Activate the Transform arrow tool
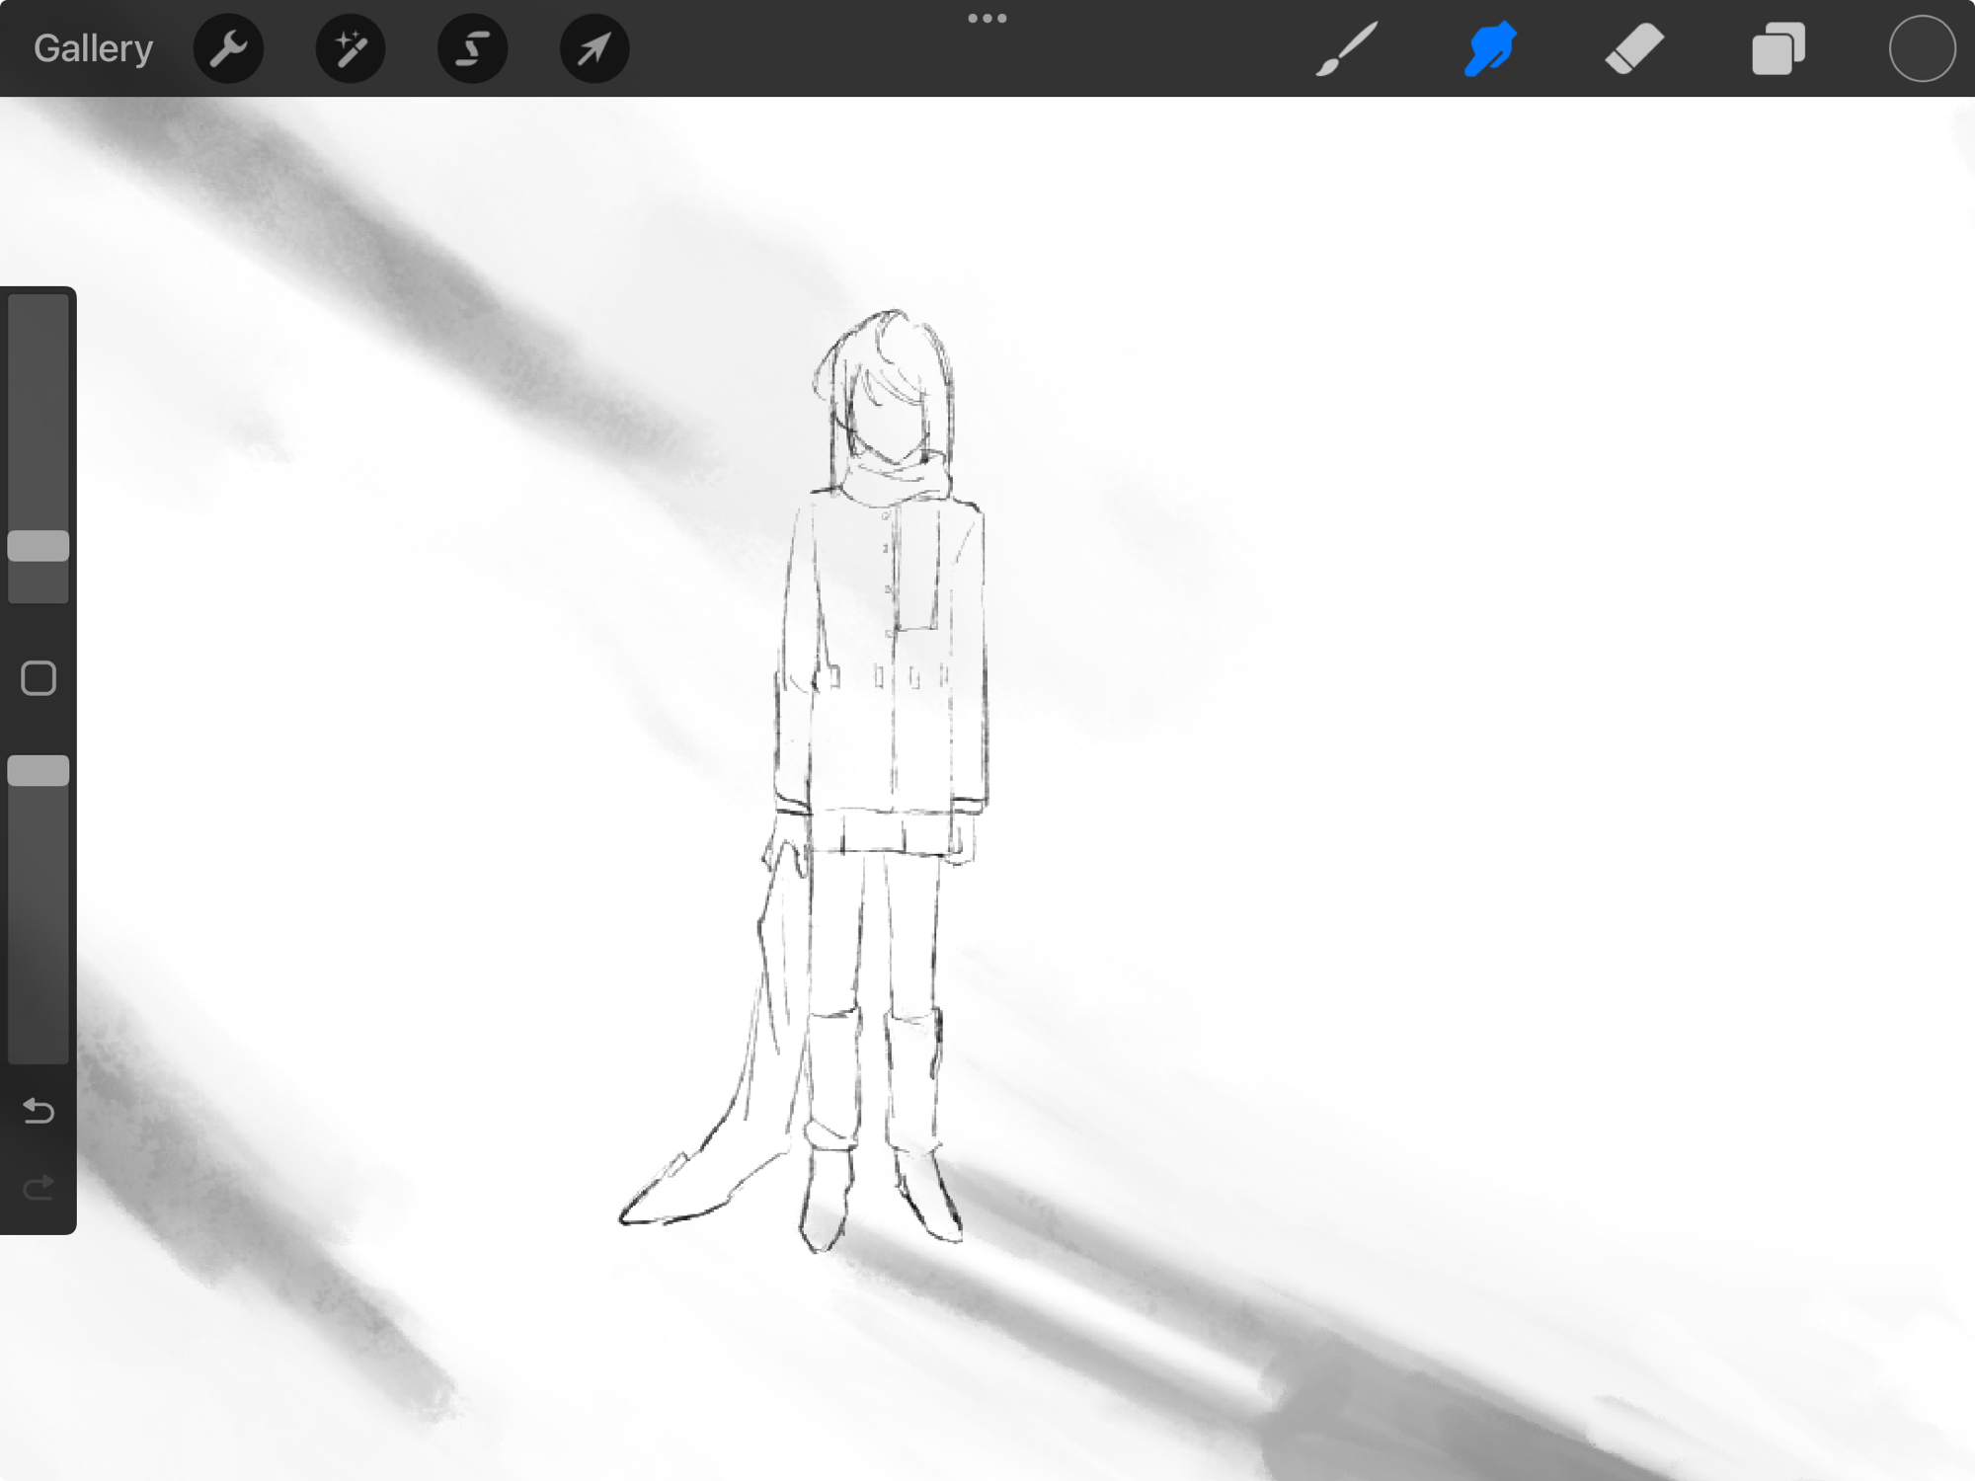 [594, 48]
